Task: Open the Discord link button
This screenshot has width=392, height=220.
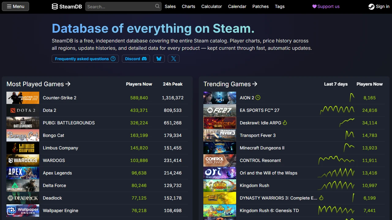Action: pyautogui.click(x=136, y=59)
